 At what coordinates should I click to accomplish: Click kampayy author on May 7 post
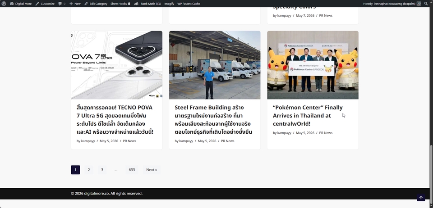284,15
